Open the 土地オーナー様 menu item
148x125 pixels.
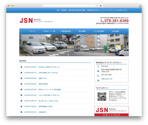tap(49, 31)
